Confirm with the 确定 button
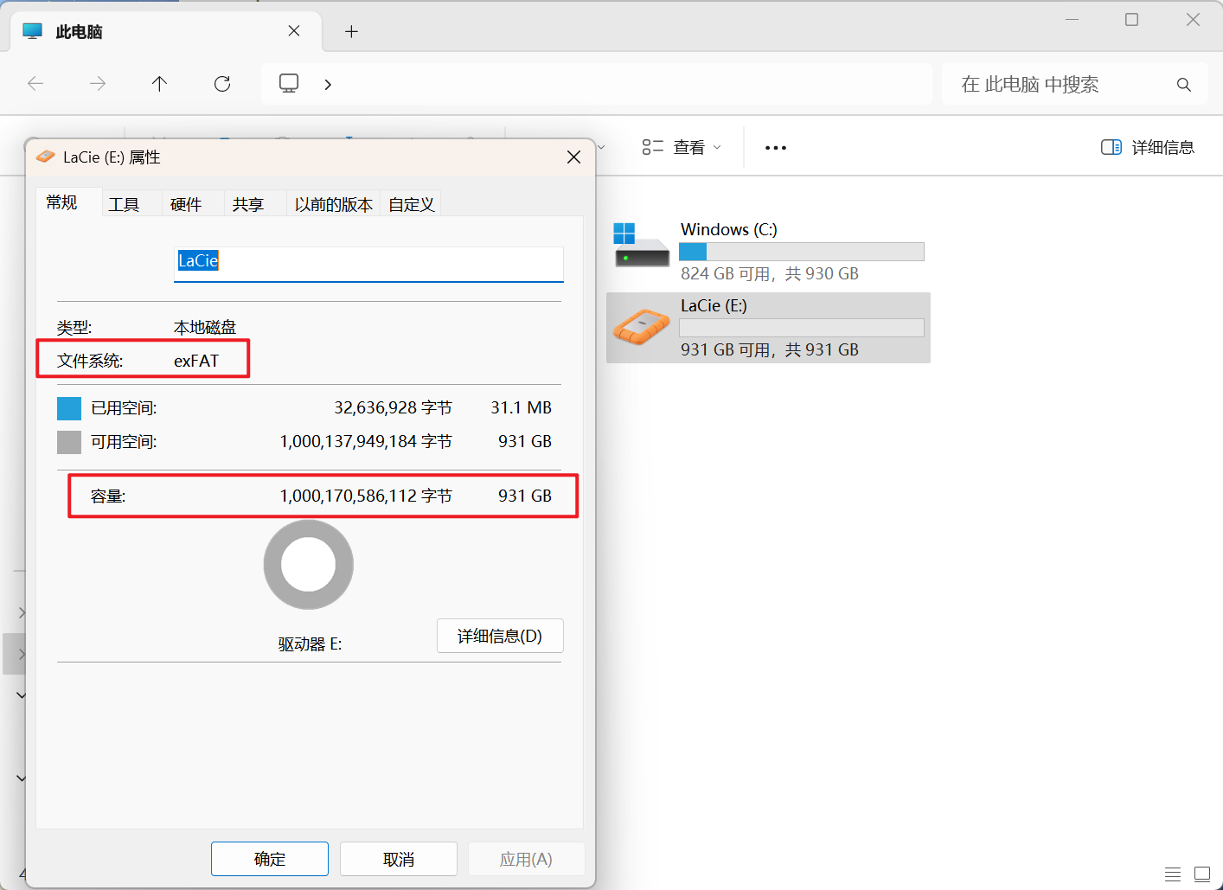This screenshot has width=1223, height=890. tap(270, 859)
